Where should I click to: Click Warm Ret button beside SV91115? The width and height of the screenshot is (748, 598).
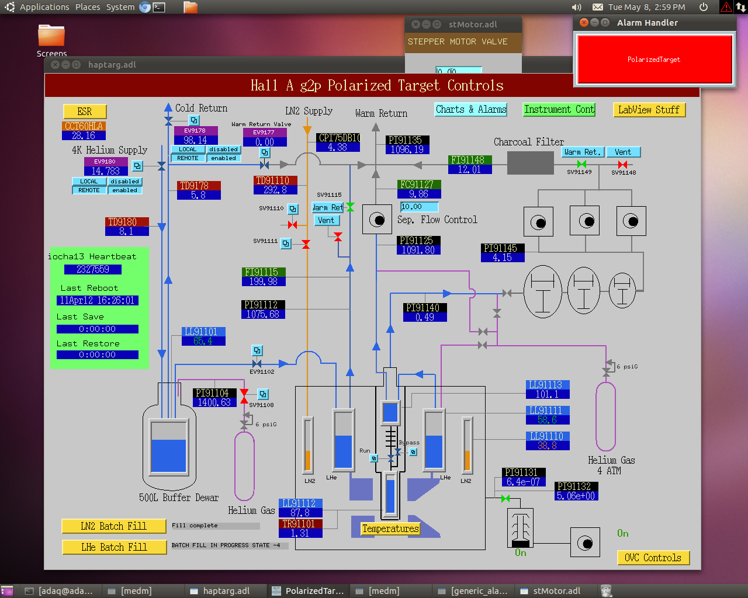(x=328, y=207)
